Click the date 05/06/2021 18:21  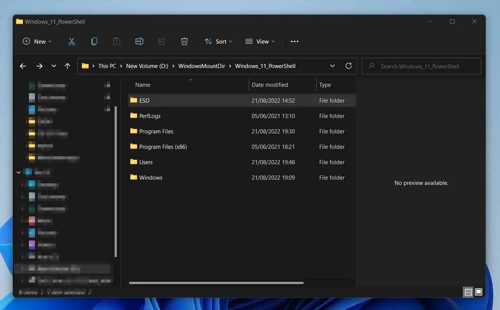point(273,147)
